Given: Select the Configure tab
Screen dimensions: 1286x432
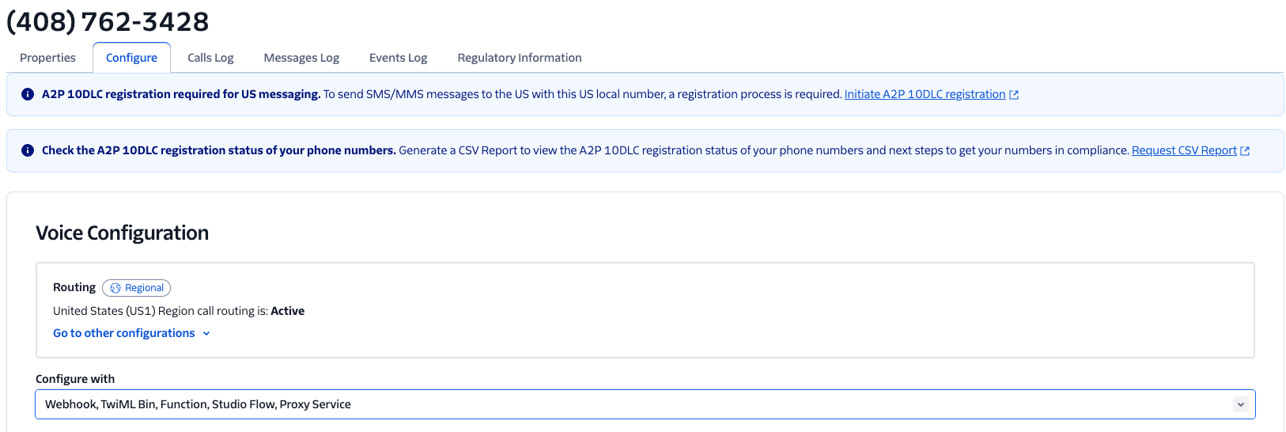Looking at the screenshot, I should tap(131, 58).
